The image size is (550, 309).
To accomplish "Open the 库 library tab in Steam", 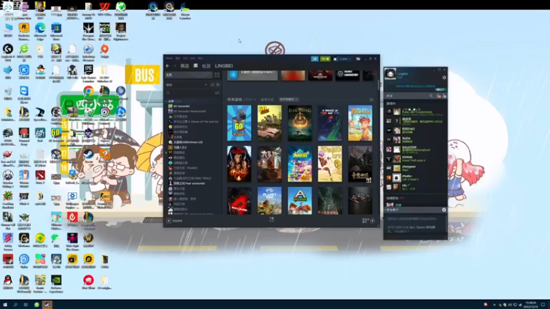I will click(195, 66).
